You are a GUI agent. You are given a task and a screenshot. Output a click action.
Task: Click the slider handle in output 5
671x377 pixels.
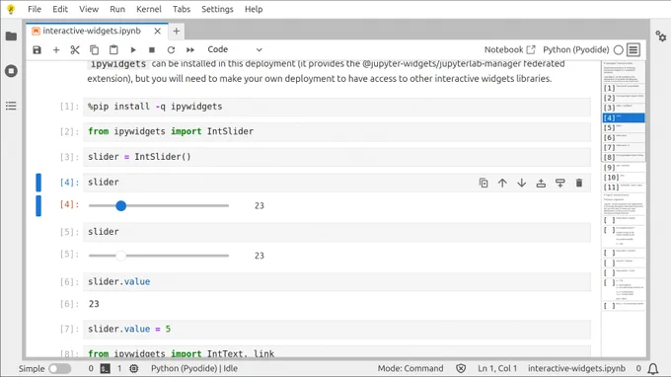click(121, 256)
